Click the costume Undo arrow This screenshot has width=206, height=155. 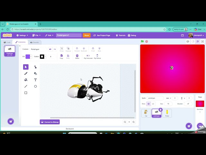click(x=50, y=49)
